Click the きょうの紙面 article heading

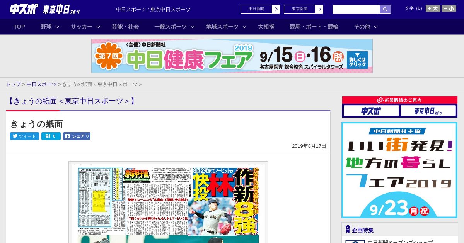36,124
